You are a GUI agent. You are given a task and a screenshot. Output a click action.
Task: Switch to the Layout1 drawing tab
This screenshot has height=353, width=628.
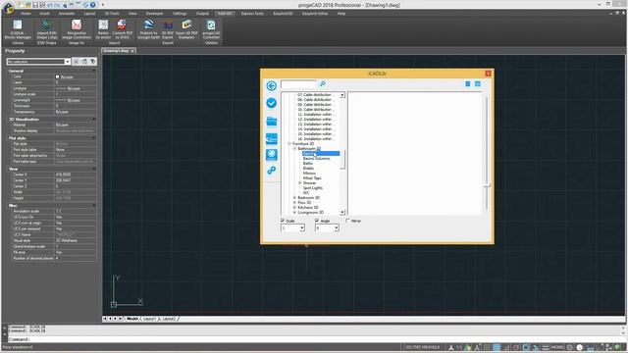pyautogui.click(x=149, y=319)
